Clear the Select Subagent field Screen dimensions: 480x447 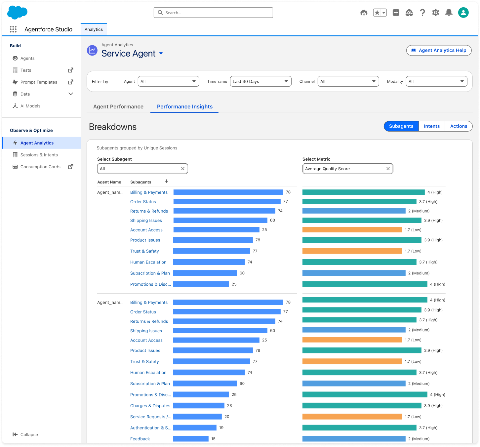(183, 169)
